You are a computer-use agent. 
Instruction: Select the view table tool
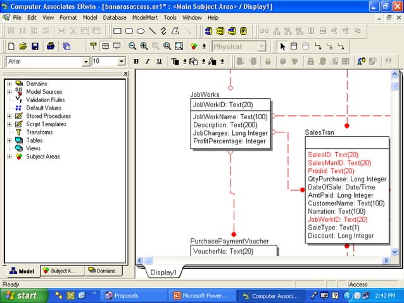coord(306,47)
